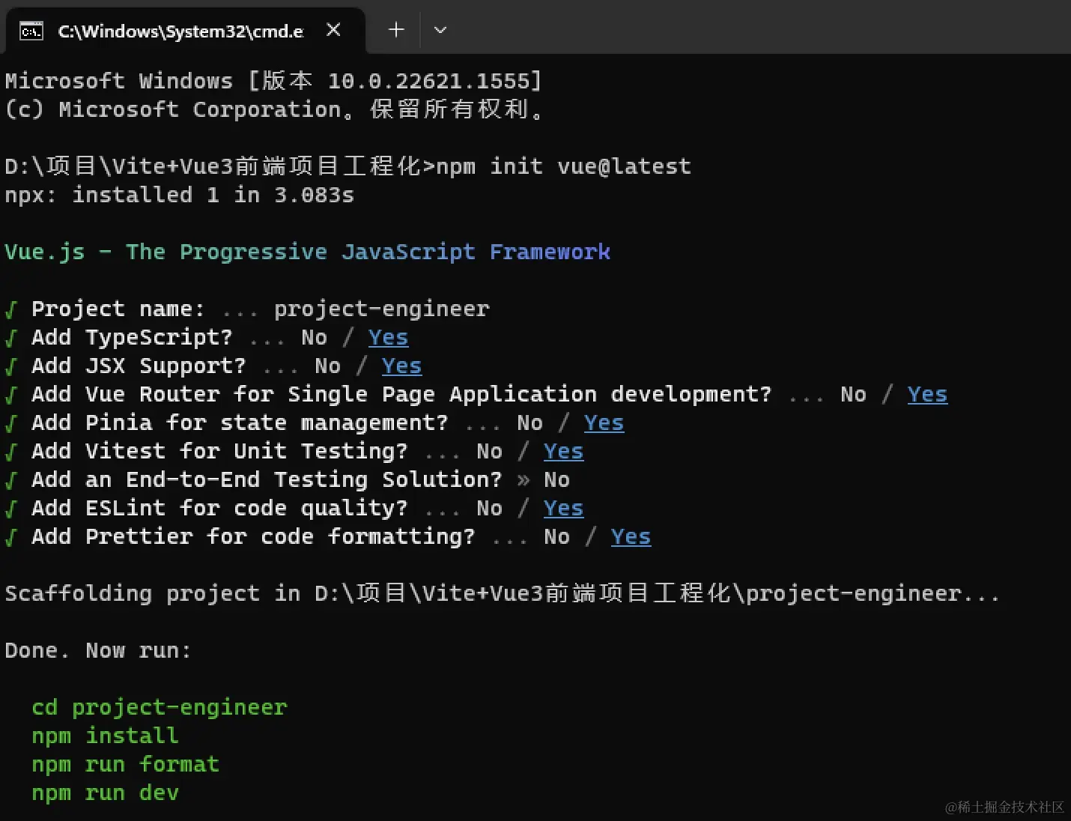Click Yes for ESLint code quality
Viewport: 1071px width, 821px height.
coord(563,509)
